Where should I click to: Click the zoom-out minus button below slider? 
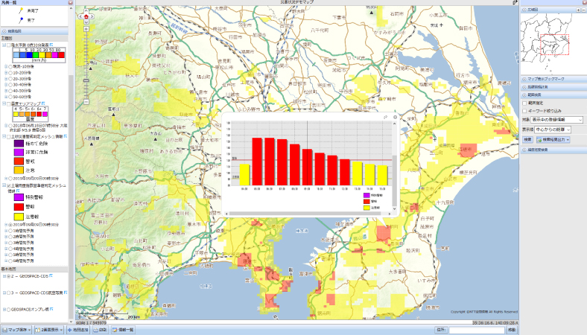click(86, 102)
